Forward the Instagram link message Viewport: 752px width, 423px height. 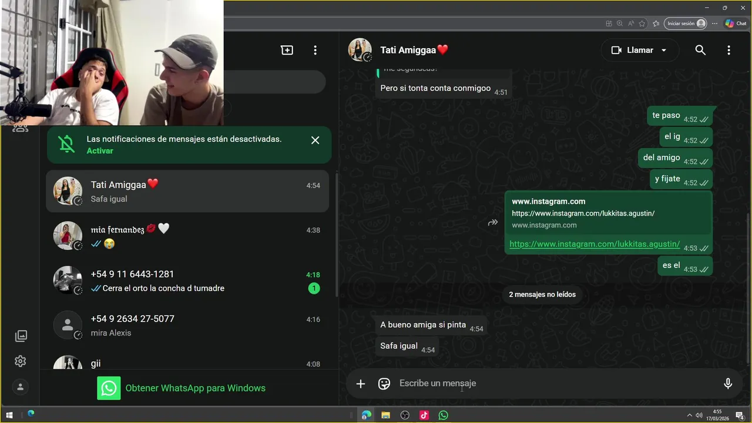click(492, 223)
